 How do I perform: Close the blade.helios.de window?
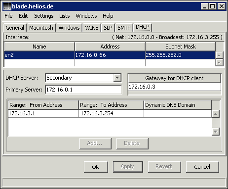pos(222,6)
